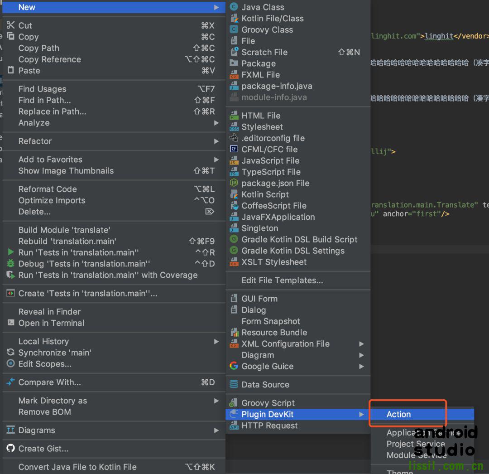The width and height of the screenshot is (489, 474).
Task: Expand the New submenu arrow
Action: 216,7
